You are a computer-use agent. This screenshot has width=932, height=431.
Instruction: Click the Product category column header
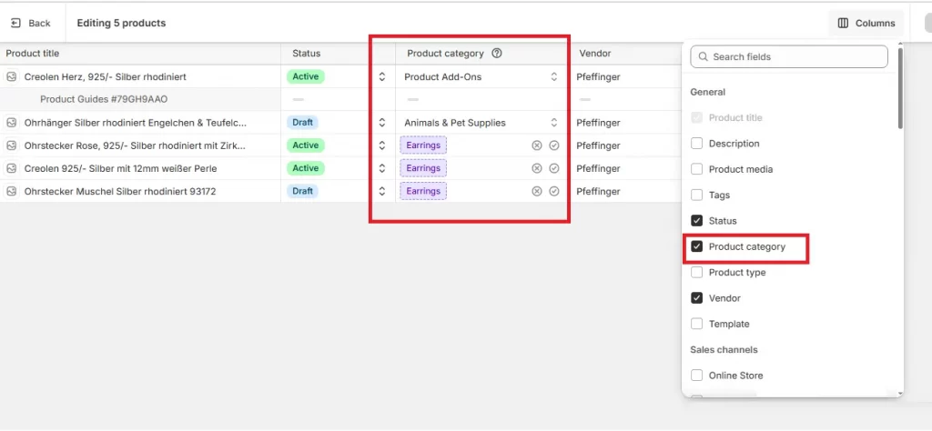coord(445,54)
